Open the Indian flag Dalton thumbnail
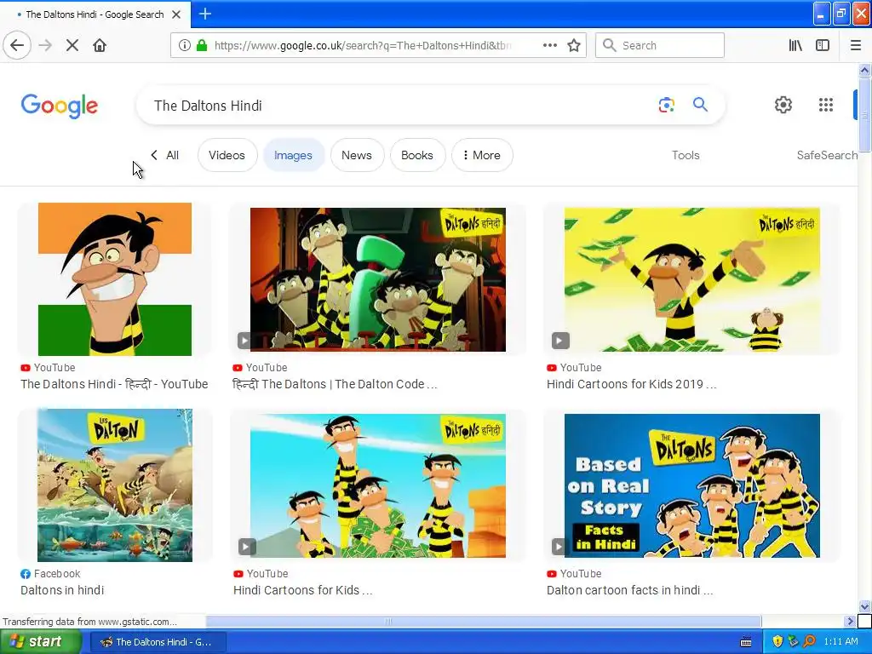 [x=115, y=279]
